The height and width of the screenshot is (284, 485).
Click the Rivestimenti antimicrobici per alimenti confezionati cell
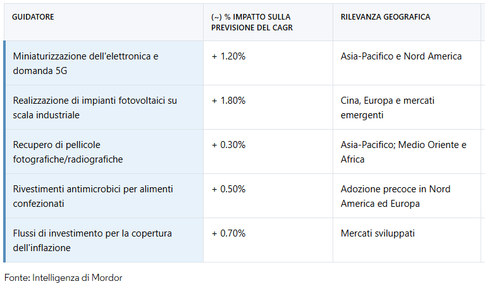click(x=93, y=196)
